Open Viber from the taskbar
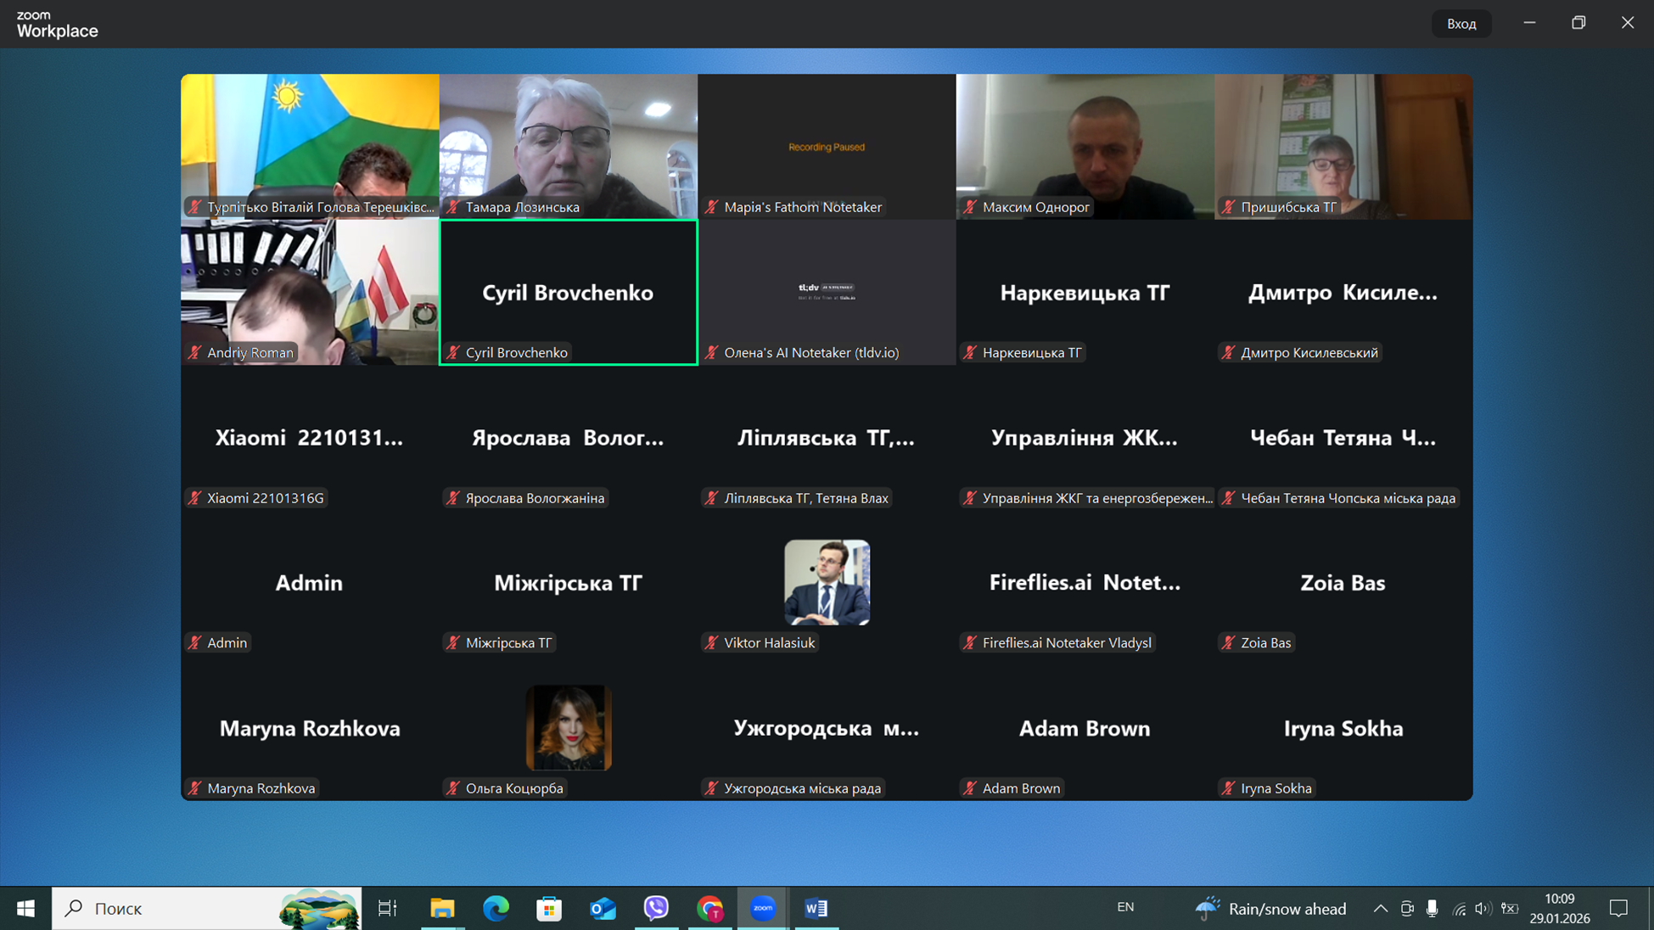This screenshot has height=930, width=1654. click(656, 908)
